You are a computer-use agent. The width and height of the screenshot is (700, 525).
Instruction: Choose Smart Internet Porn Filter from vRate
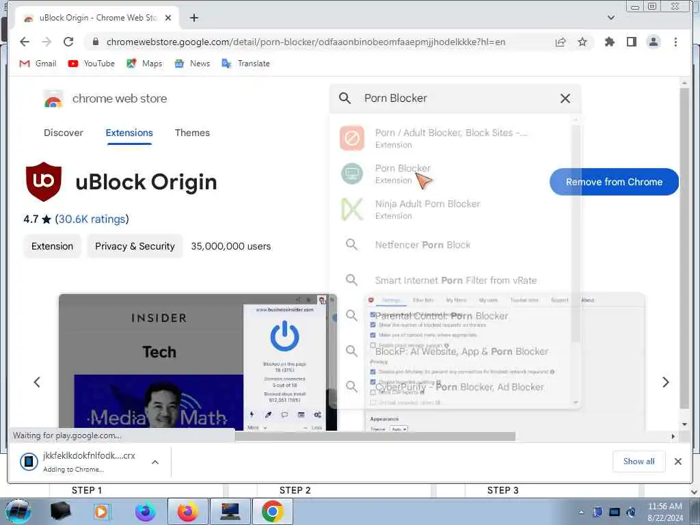pos(451,280)
